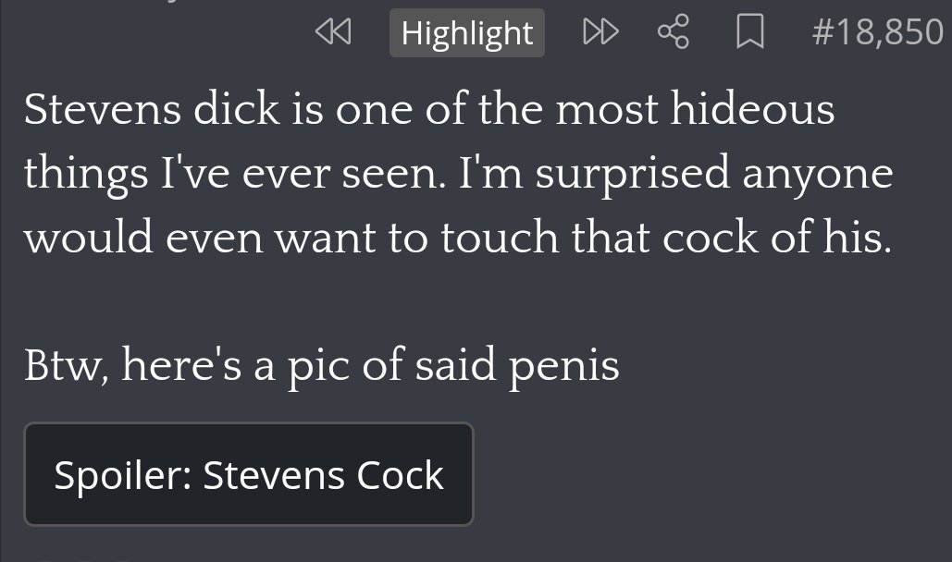Toggle the bookmark flag outline icon
This screenshot has height=562, width=952.
click(x=749, y=31)
